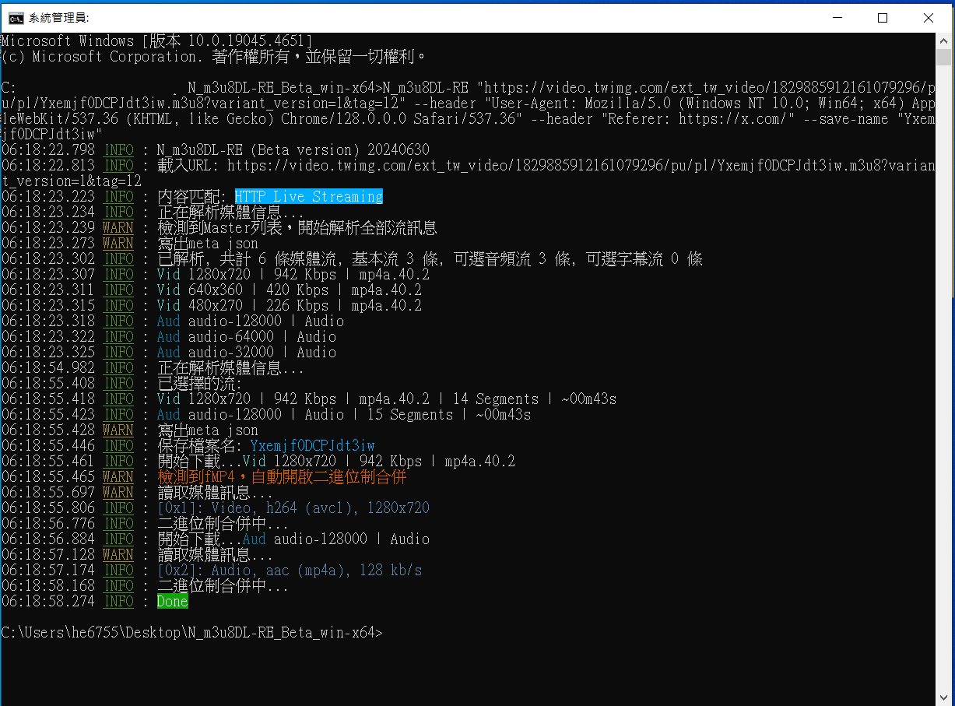The image size is (955, 706).
Task: Click the Video h264 avc1 info line
Action: 293,508
